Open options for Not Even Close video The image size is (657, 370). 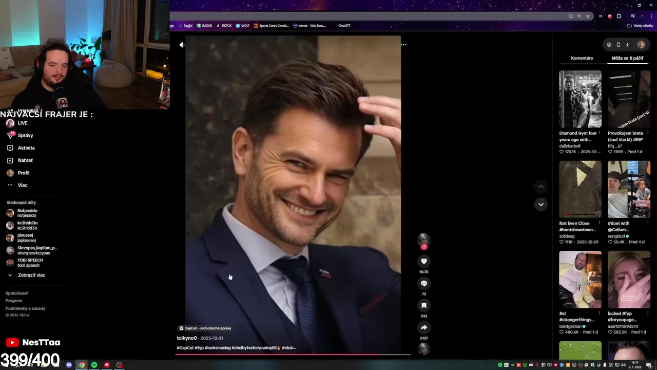point(599,223)
